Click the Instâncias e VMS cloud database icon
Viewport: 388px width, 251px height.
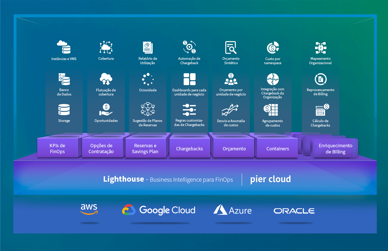pyautogui.click(x=64, y=47)
